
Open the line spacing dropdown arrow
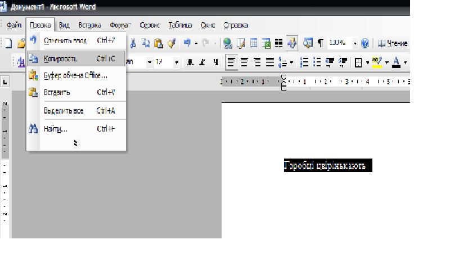pyautogui.click(x=291, y=62)
